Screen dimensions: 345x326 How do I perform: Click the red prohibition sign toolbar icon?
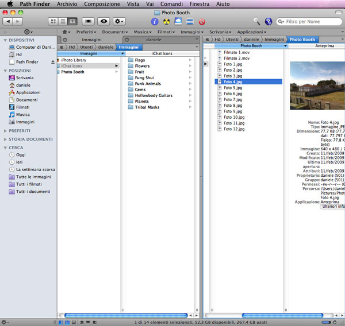pyautogui.click(x=202, y=21)
